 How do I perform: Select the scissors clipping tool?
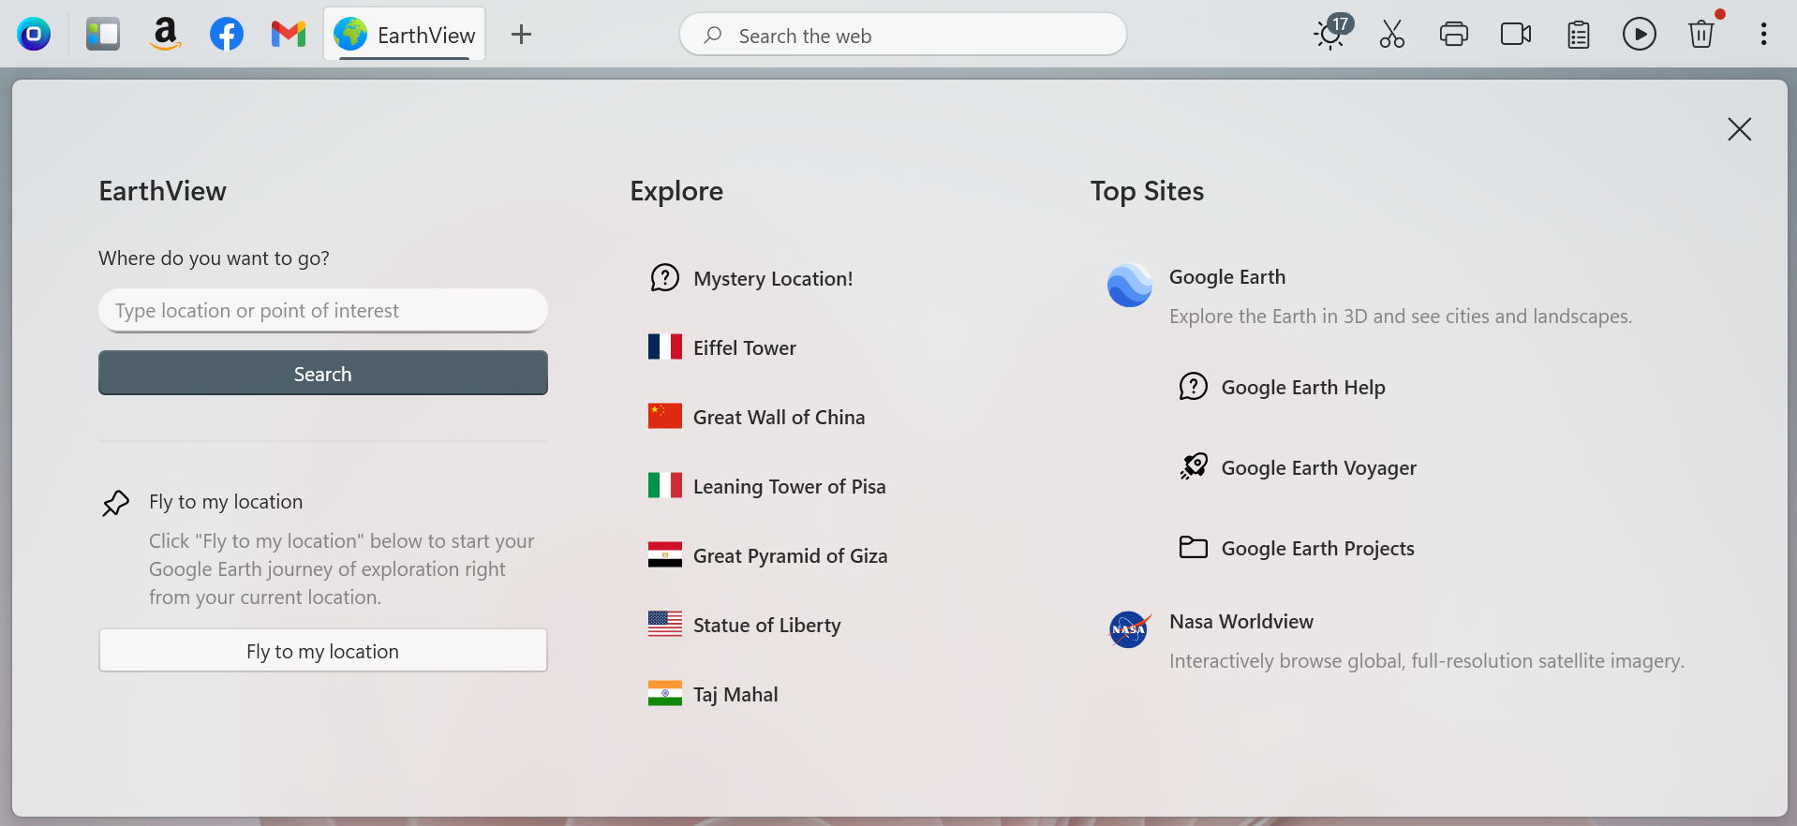(x=1392, y=35)
